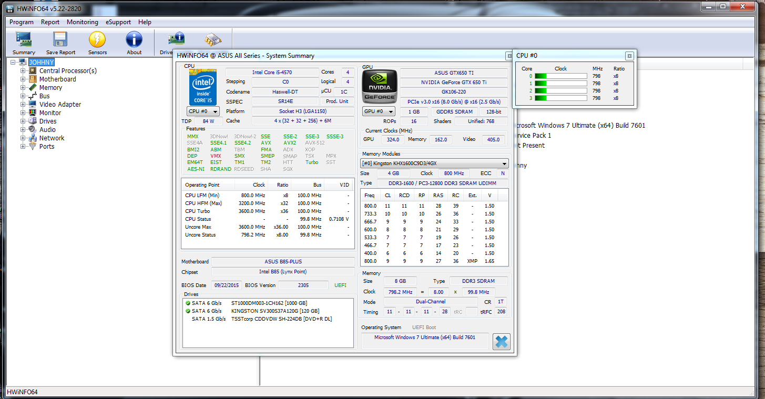Screen dimensions: 765x399
Task: Click the Intel Core i5-4570 name field
Action: (272, 72)
